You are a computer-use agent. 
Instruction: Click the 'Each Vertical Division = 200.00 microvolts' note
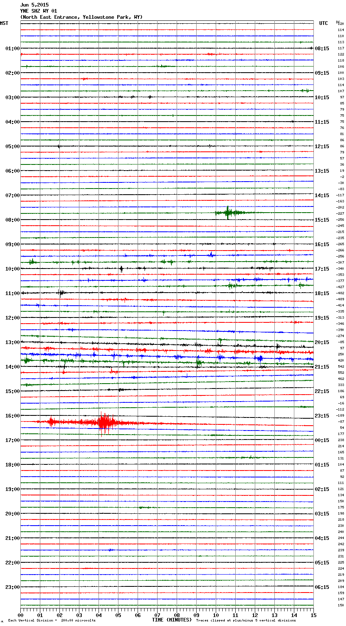pos(52,621)
